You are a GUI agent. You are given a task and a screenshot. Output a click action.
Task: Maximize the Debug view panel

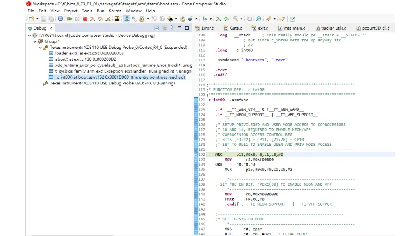(x=187, y=28)
